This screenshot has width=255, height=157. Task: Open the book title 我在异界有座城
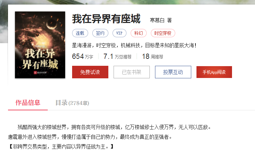(x=106, y=19)
